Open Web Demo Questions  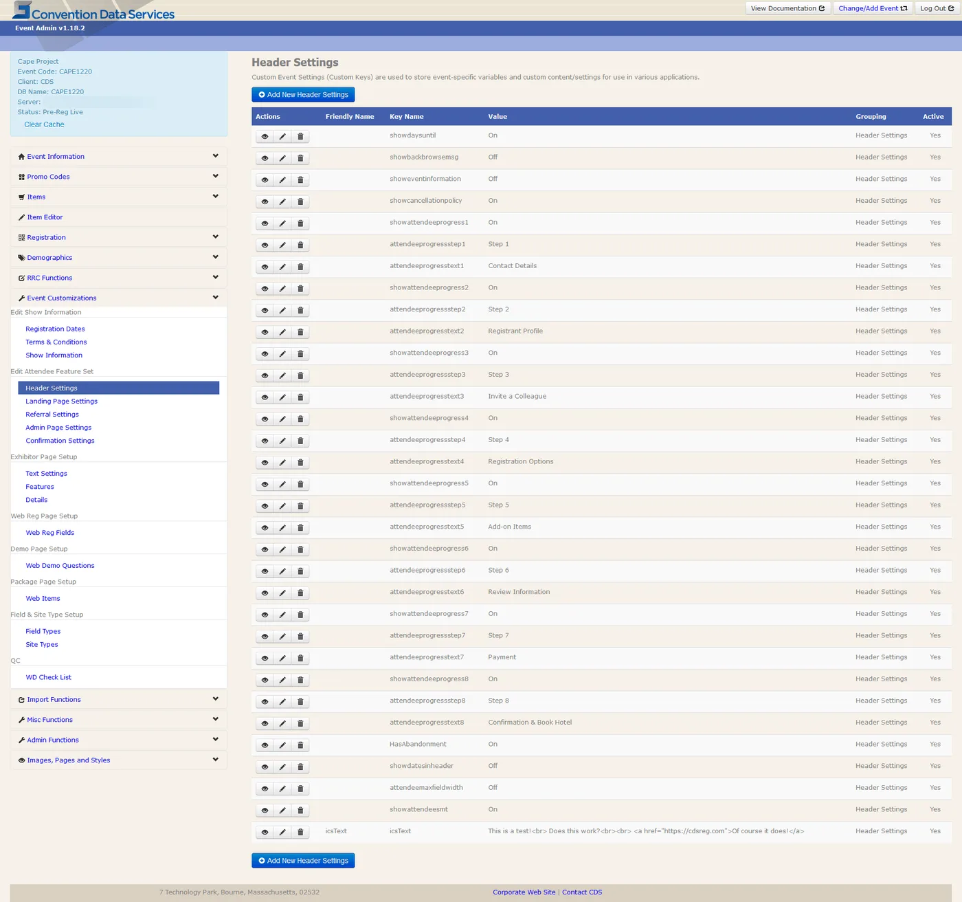(60, 566)
